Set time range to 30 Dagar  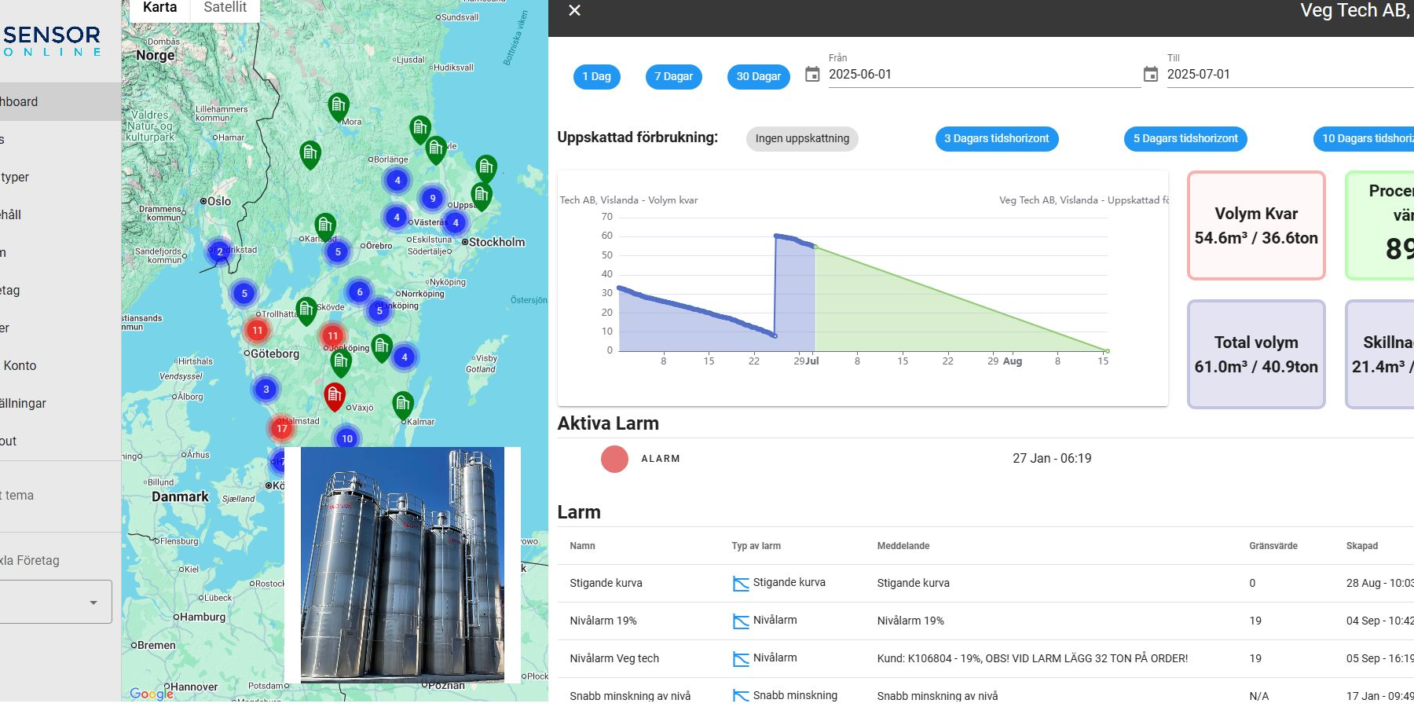click(758, 77)
